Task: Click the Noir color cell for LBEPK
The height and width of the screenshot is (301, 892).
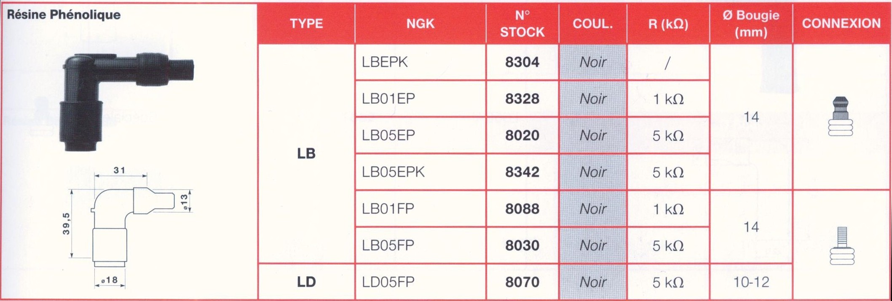Action: point(593,62)
